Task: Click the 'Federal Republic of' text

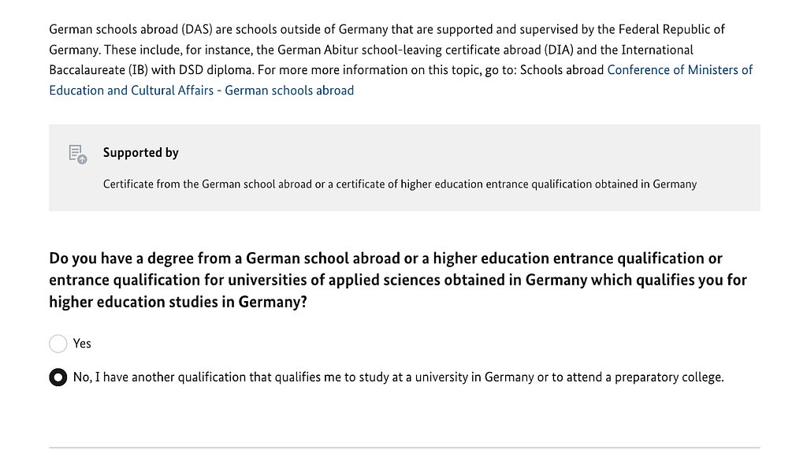Action: [671, 29]
